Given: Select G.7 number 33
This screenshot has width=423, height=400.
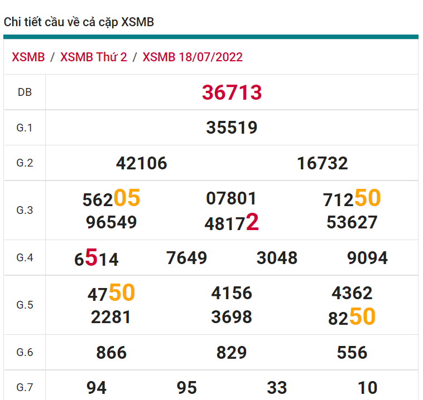Looking at the screenshot, I should point(277,387).
